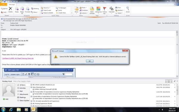Add Rodney Kock as contact
This screenshot has width=179, height=112.
pos(6,99)
